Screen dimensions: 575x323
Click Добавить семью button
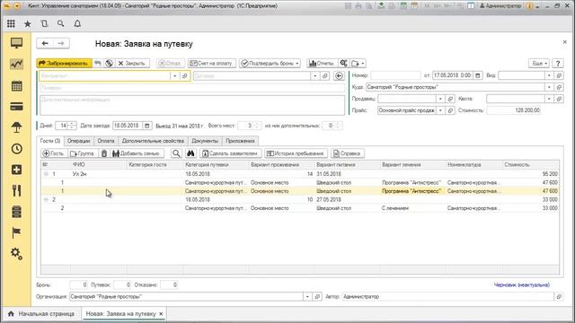(137, 153)
